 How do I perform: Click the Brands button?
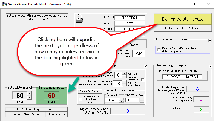click(134, 45)
